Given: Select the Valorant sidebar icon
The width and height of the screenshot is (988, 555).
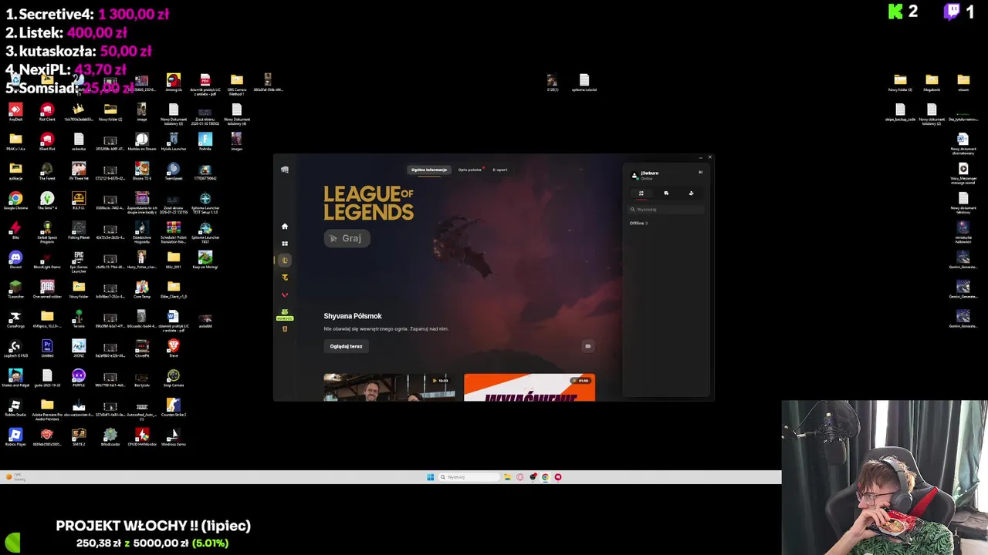Looking at the screenshot, I should (x=284, y=294).
